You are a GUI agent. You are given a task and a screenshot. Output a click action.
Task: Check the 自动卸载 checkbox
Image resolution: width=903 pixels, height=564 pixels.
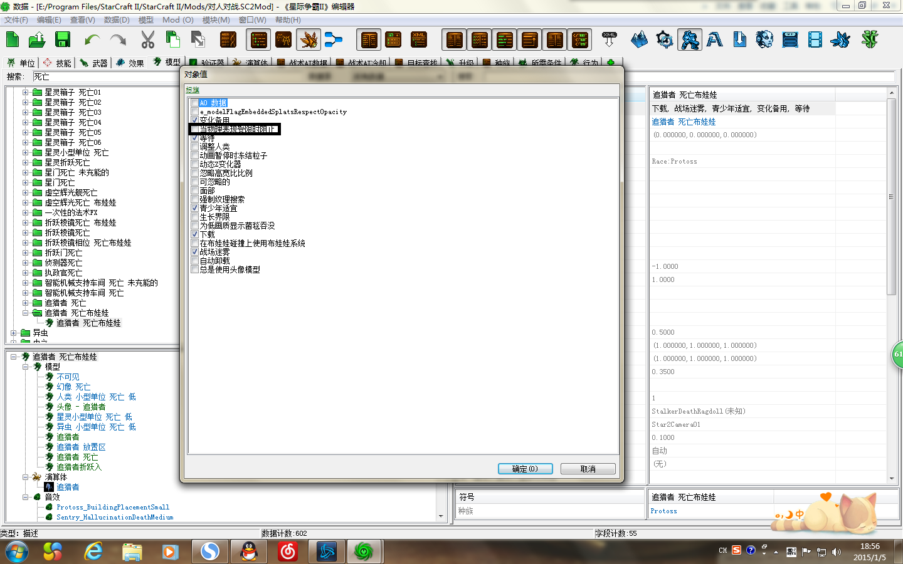pos(194,261)
